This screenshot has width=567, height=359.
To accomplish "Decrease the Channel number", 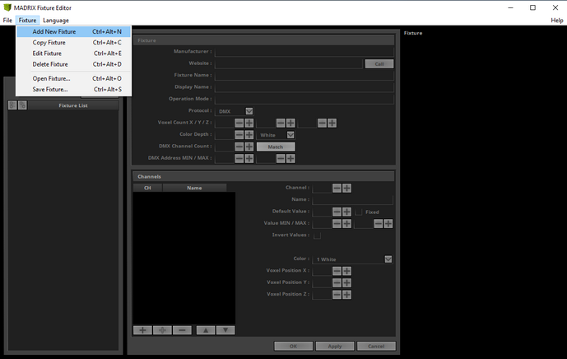I will [337, 189].
